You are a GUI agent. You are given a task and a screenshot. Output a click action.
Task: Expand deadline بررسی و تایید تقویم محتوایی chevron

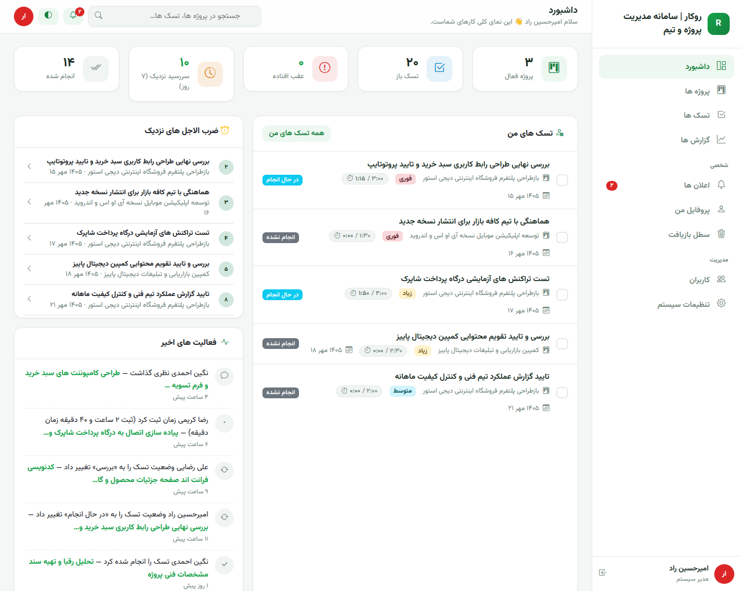tap(29, 269)
